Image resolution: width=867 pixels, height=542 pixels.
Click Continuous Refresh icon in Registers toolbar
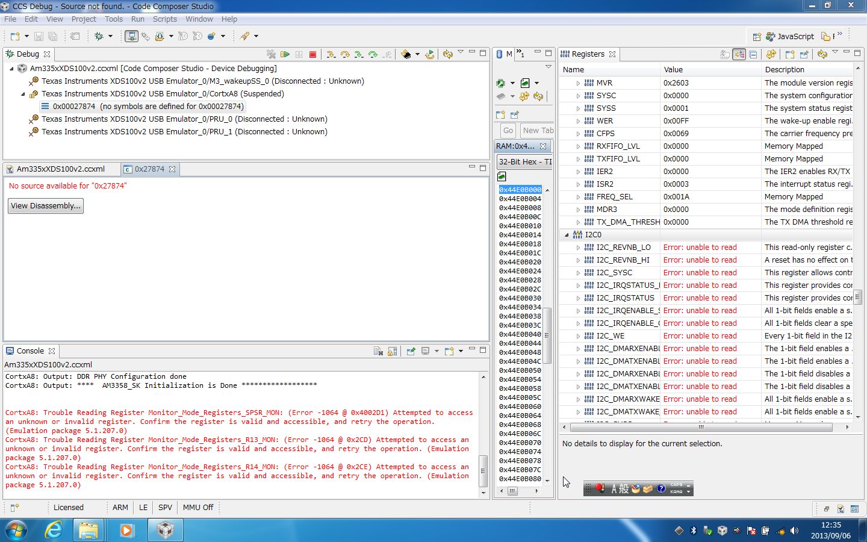point(771,54)
